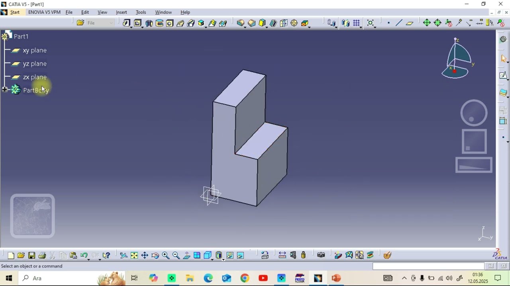Screen dimensions: 510x286
Task: Click the Fly Mode icon
Action: pyautogui.click(x=124, y=255)
